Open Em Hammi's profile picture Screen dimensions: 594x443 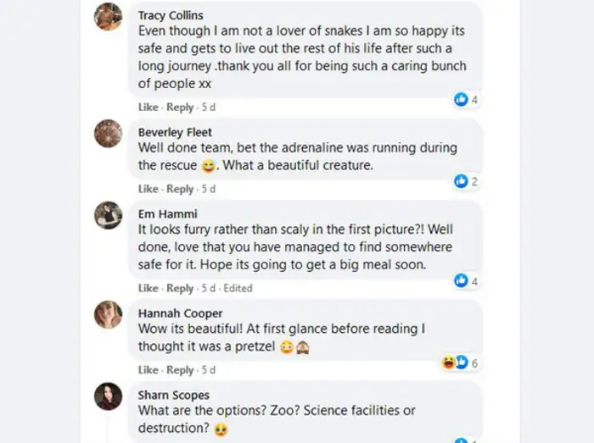pos(108,215)
